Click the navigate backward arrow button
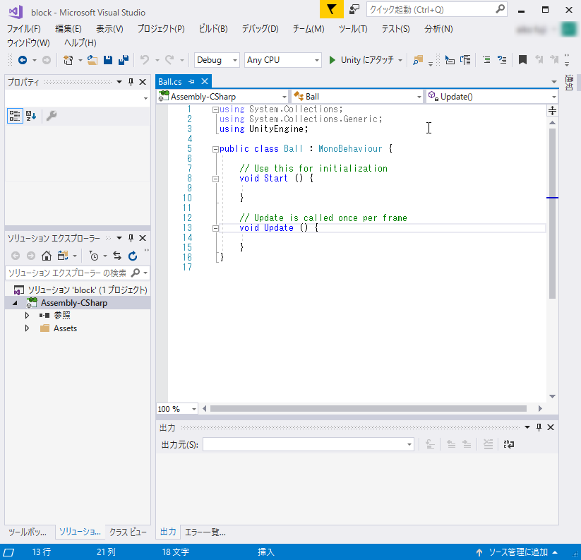This screenshot has width=581, height=560. coord(23,60)
